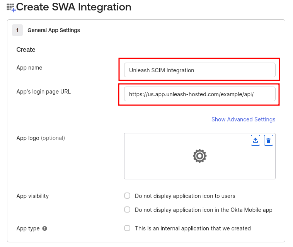Click the 'App's login page URL' label
The height and width of the screenshot is (247, 293).
tap(44, 92)
